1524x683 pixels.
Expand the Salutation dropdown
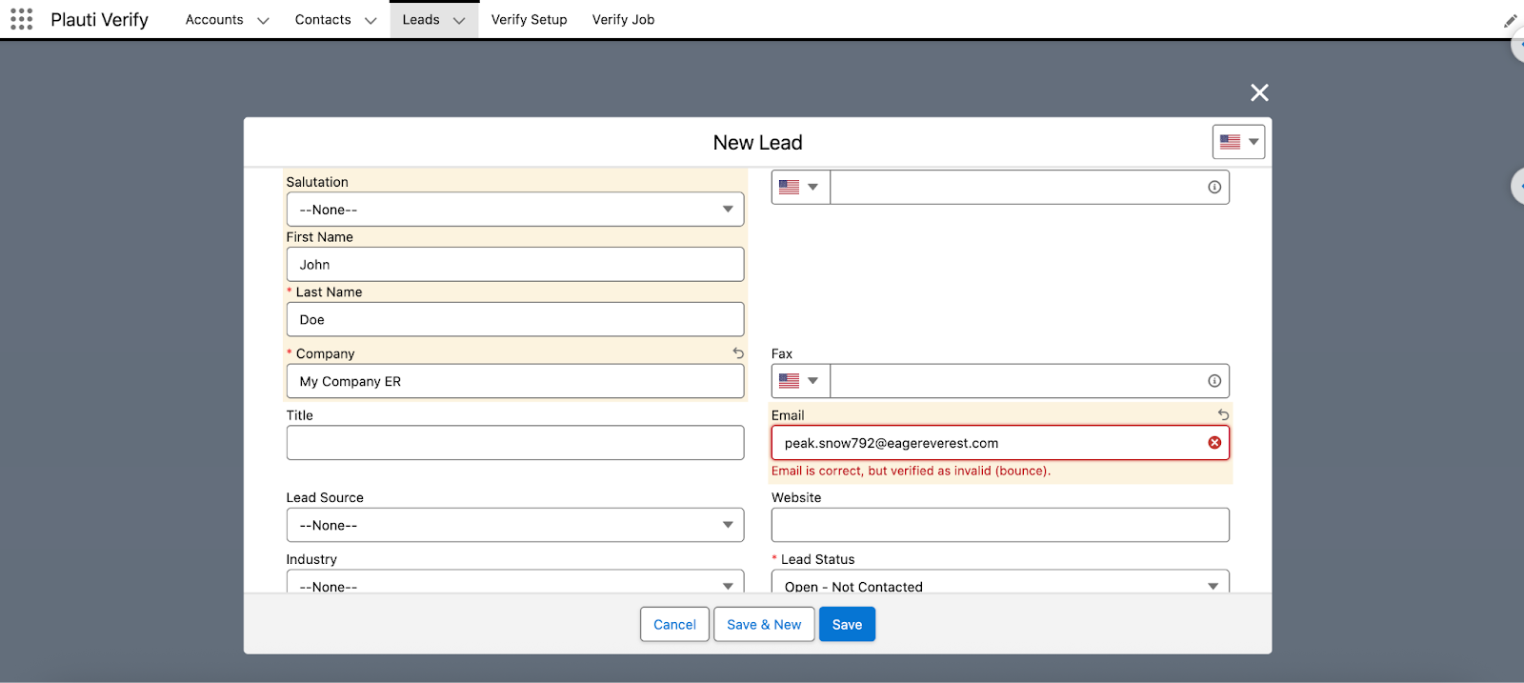[x=514, y=210]
